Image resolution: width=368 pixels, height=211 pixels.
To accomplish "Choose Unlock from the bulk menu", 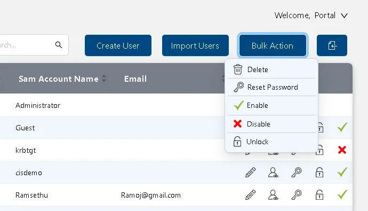I will (271, 142).
